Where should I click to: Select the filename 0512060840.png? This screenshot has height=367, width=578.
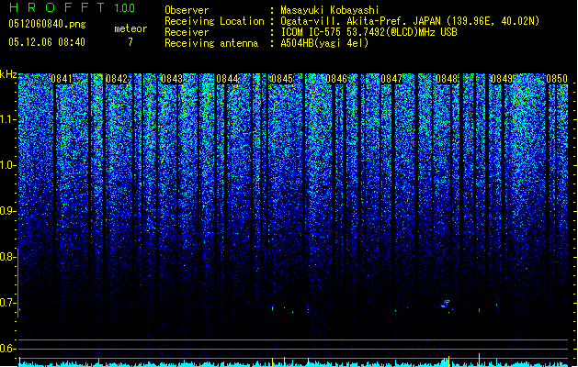click(47, 24)
